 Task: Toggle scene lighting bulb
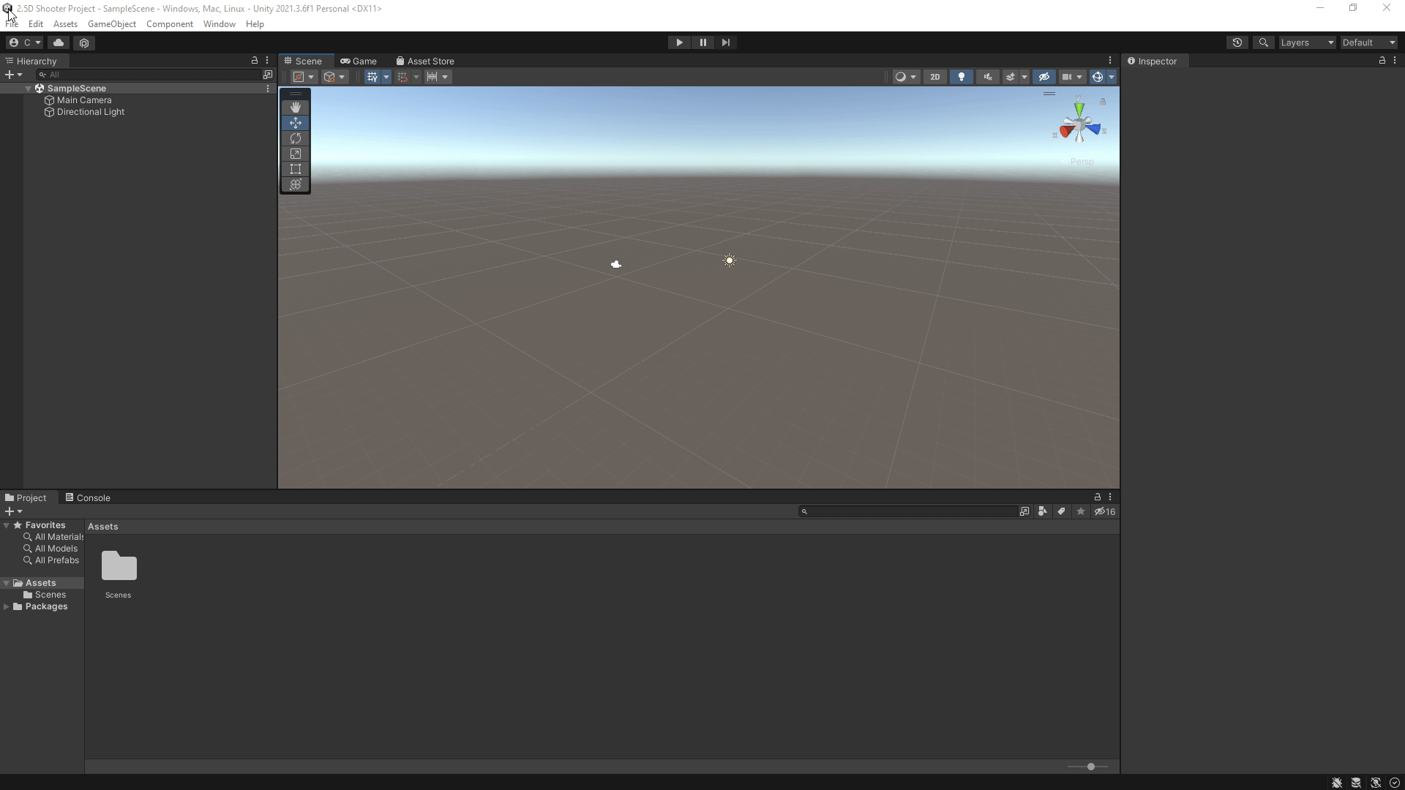tap(962, 77)
